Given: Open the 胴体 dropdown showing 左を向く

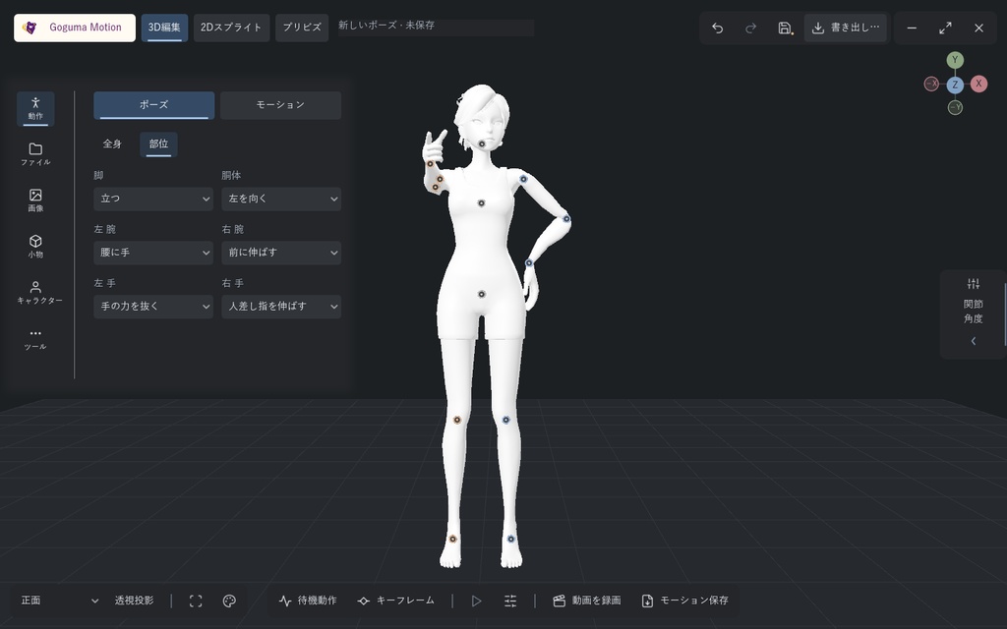Looking at the screenshot, I should pos(281,199).
